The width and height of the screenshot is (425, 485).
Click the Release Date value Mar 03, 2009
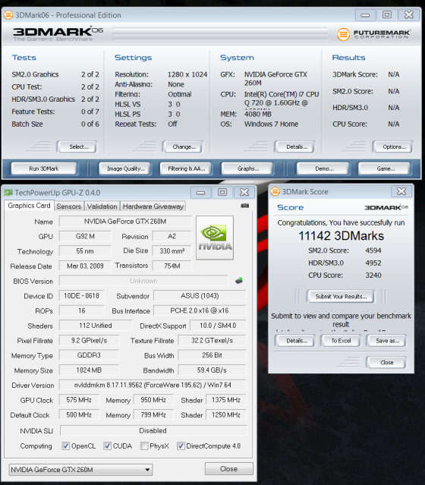pos(85,266)
